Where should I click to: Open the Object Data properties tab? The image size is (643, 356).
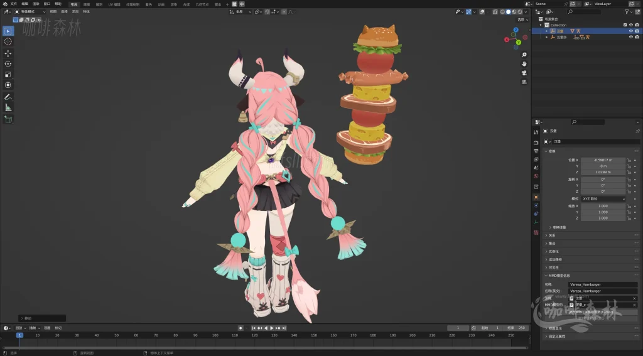click(x=536, y=222)
